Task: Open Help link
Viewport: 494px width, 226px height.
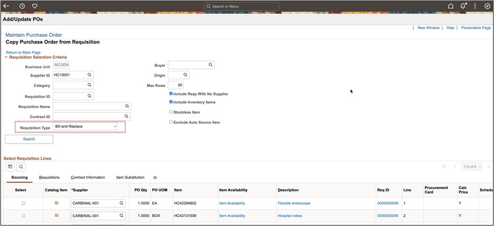Action: [x=450, y=28]
